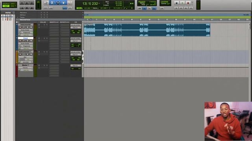Viewport: 252px width, 141px height.
Task: Click the INSERTS A-E column header
Action: 54,22
